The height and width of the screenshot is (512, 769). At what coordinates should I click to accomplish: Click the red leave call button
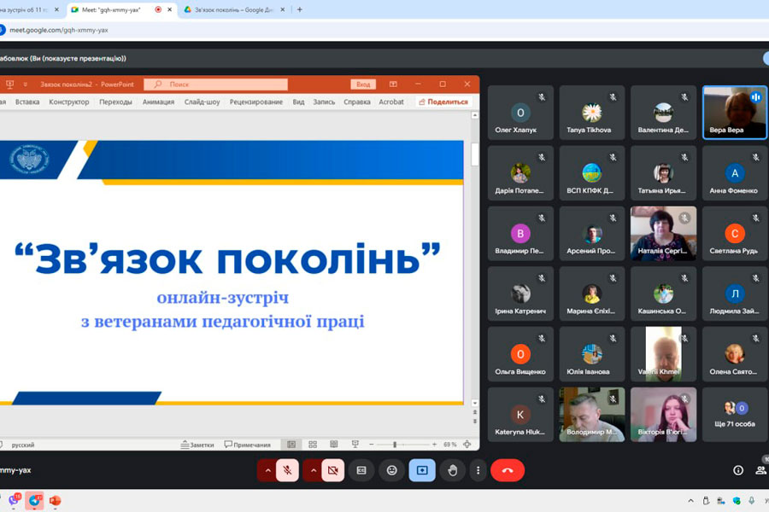508,470
